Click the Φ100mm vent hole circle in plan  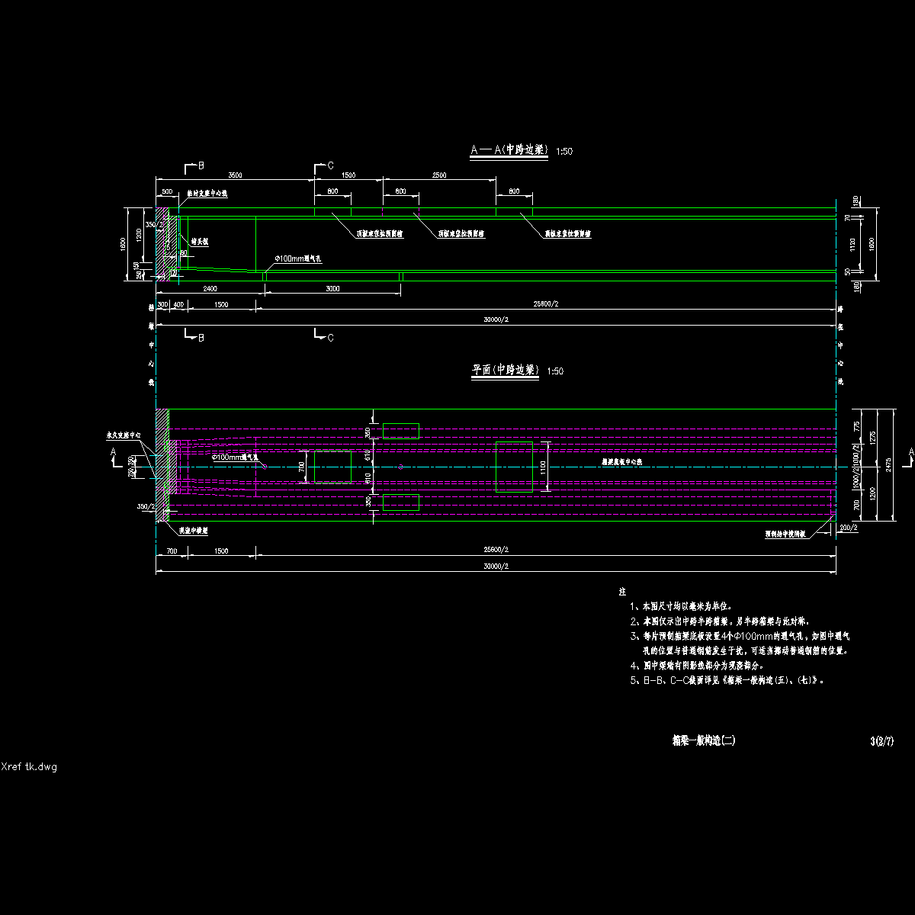[265, 467]
